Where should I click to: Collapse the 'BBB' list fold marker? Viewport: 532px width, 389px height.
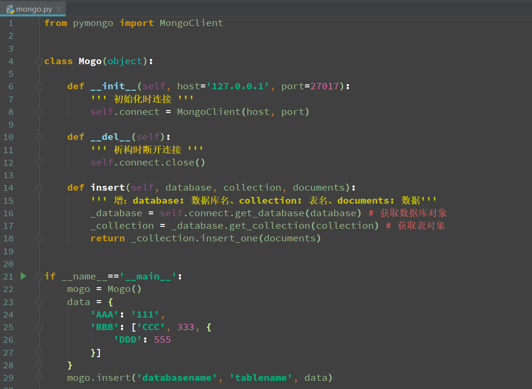tap(40, 328)
